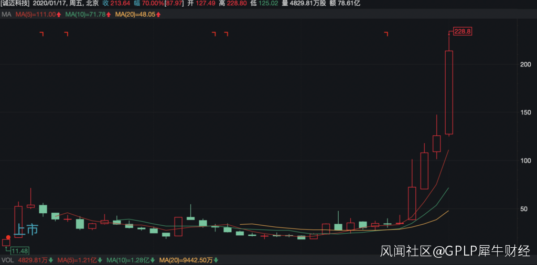Click the 11.48 lowest price tag
537x265 pixels.
20,251
